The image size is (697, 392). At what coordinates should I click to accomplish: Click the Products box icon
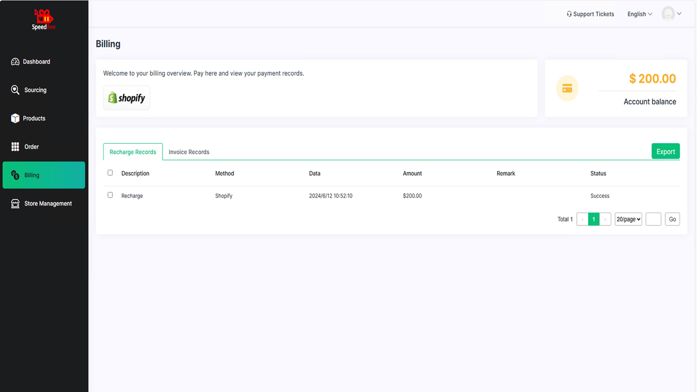[x=15, y=118]
